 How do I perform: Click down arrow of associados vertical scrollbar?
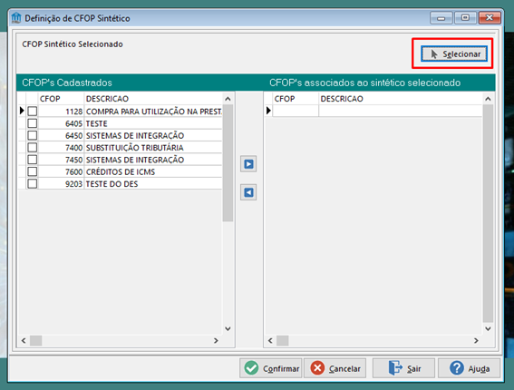click(488, 328)
